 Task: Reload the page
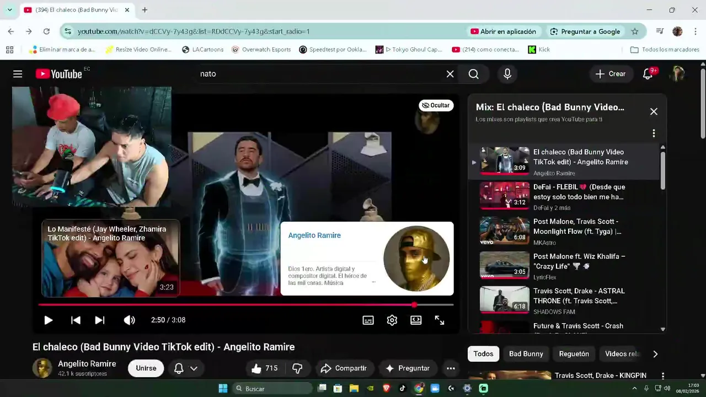click(x=46, y=31)
